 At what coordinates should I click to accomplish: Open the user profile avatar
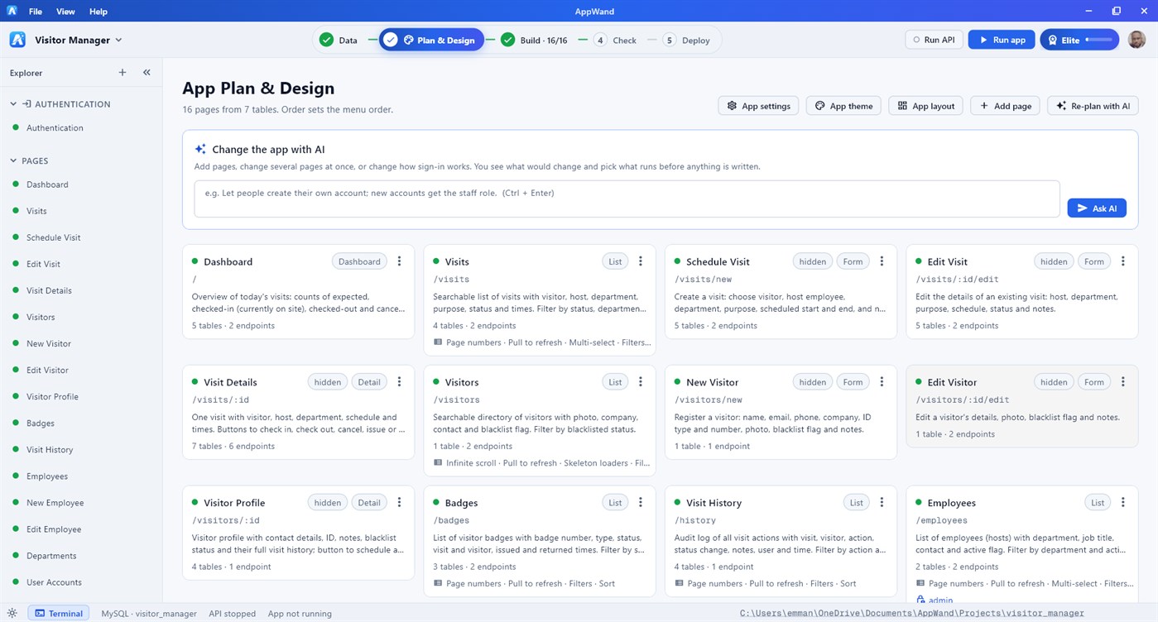pyautogui.click(x=1137, y=40)
